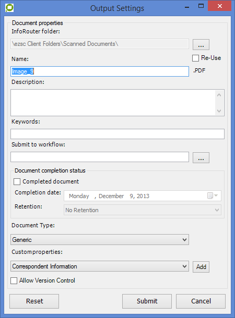Enable the Re-Use checkbox
The image size is (235, 318).
[195, 58]
